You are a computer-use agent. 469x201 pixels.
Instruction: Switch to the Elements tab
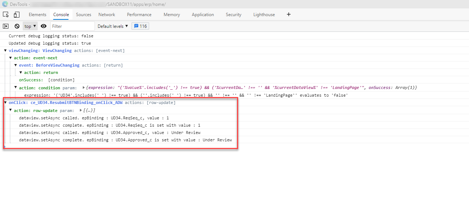[x=37, y=15]
